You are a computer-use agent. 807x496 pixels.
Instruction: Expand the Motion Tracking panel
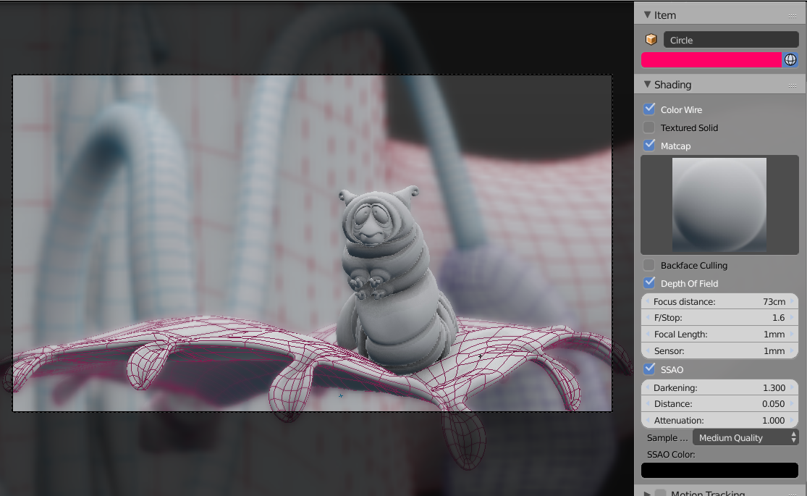click(x=648, y=493)
